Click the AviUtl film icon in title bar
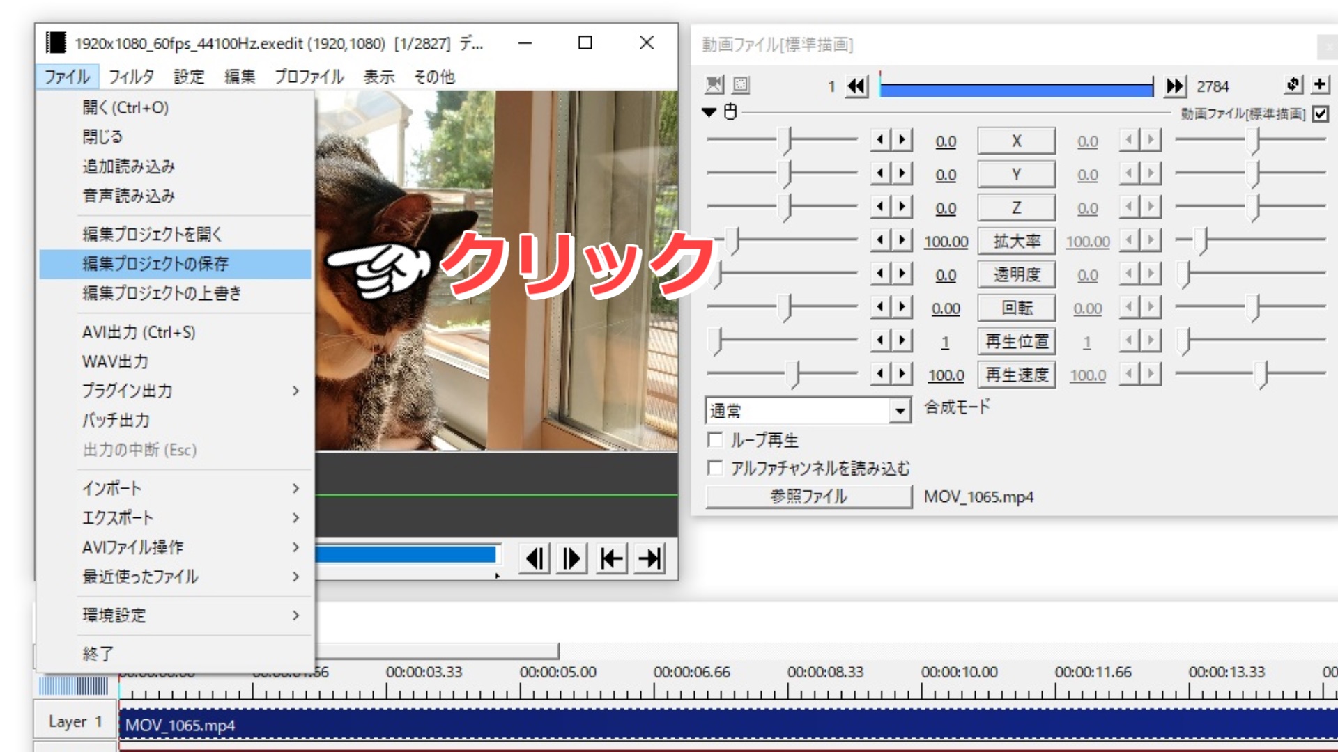The height and width of the screenshot is (752, 1338). (56, 43)
